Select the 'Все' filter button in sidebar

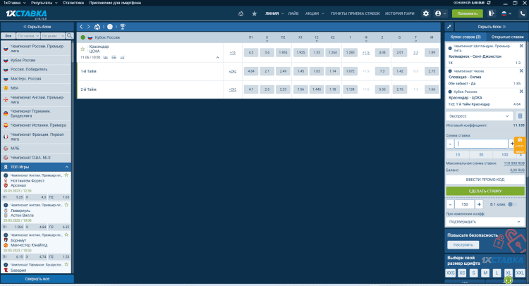click(x=8, y=36)
